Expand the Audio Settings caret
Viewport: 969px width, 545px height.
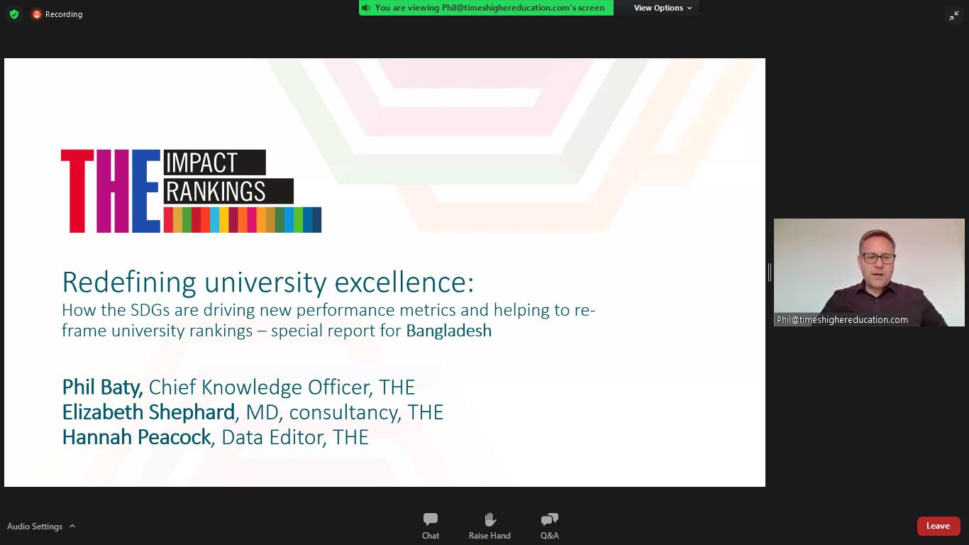72,526
